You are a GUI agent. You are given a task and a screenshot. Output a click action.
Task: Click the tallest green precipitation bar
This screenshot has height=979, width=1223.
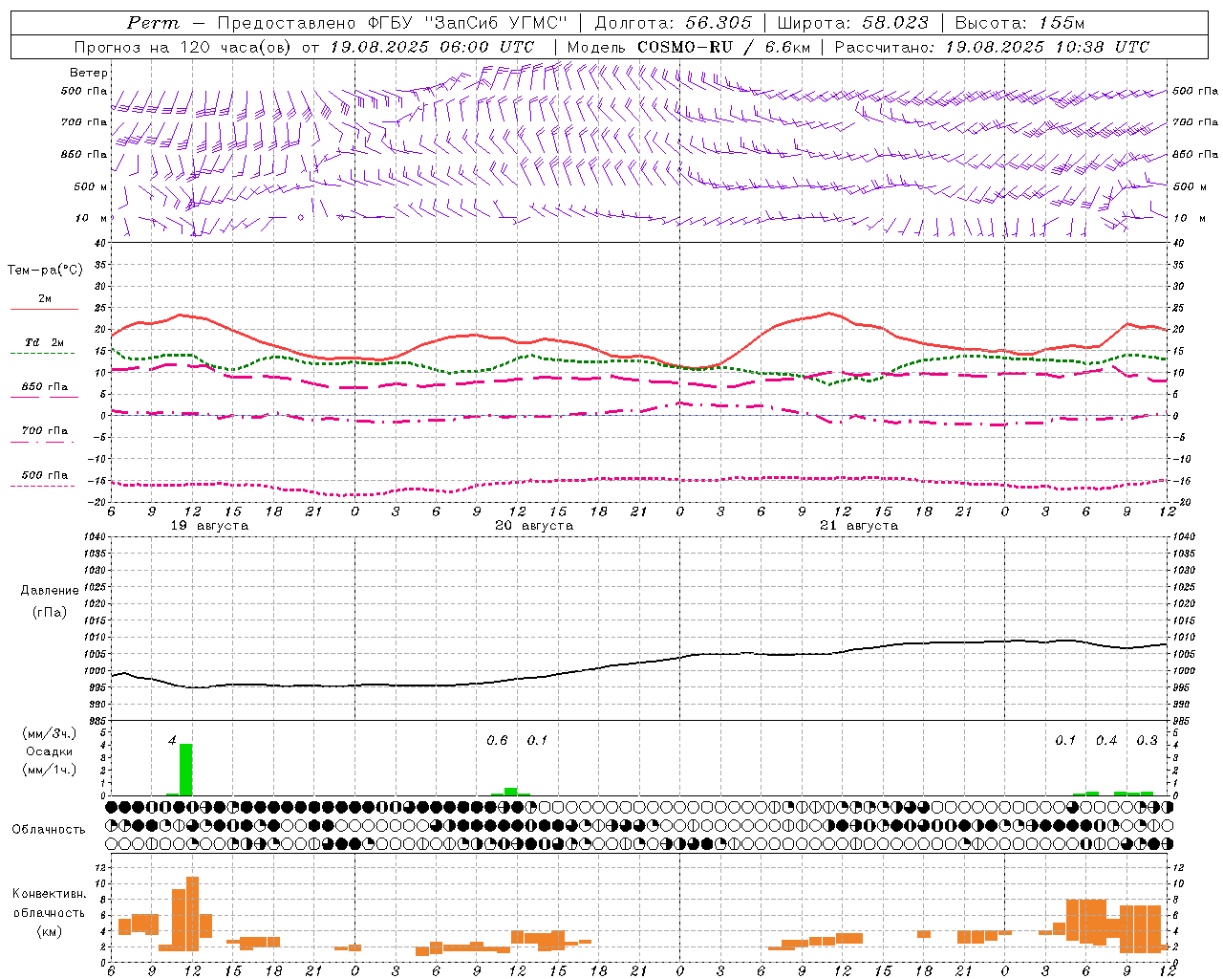click(186, 770)
